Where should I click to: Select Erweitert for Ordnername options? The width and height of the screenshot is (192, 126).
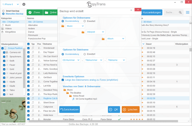pyautogui.click(x=84, y=21)
